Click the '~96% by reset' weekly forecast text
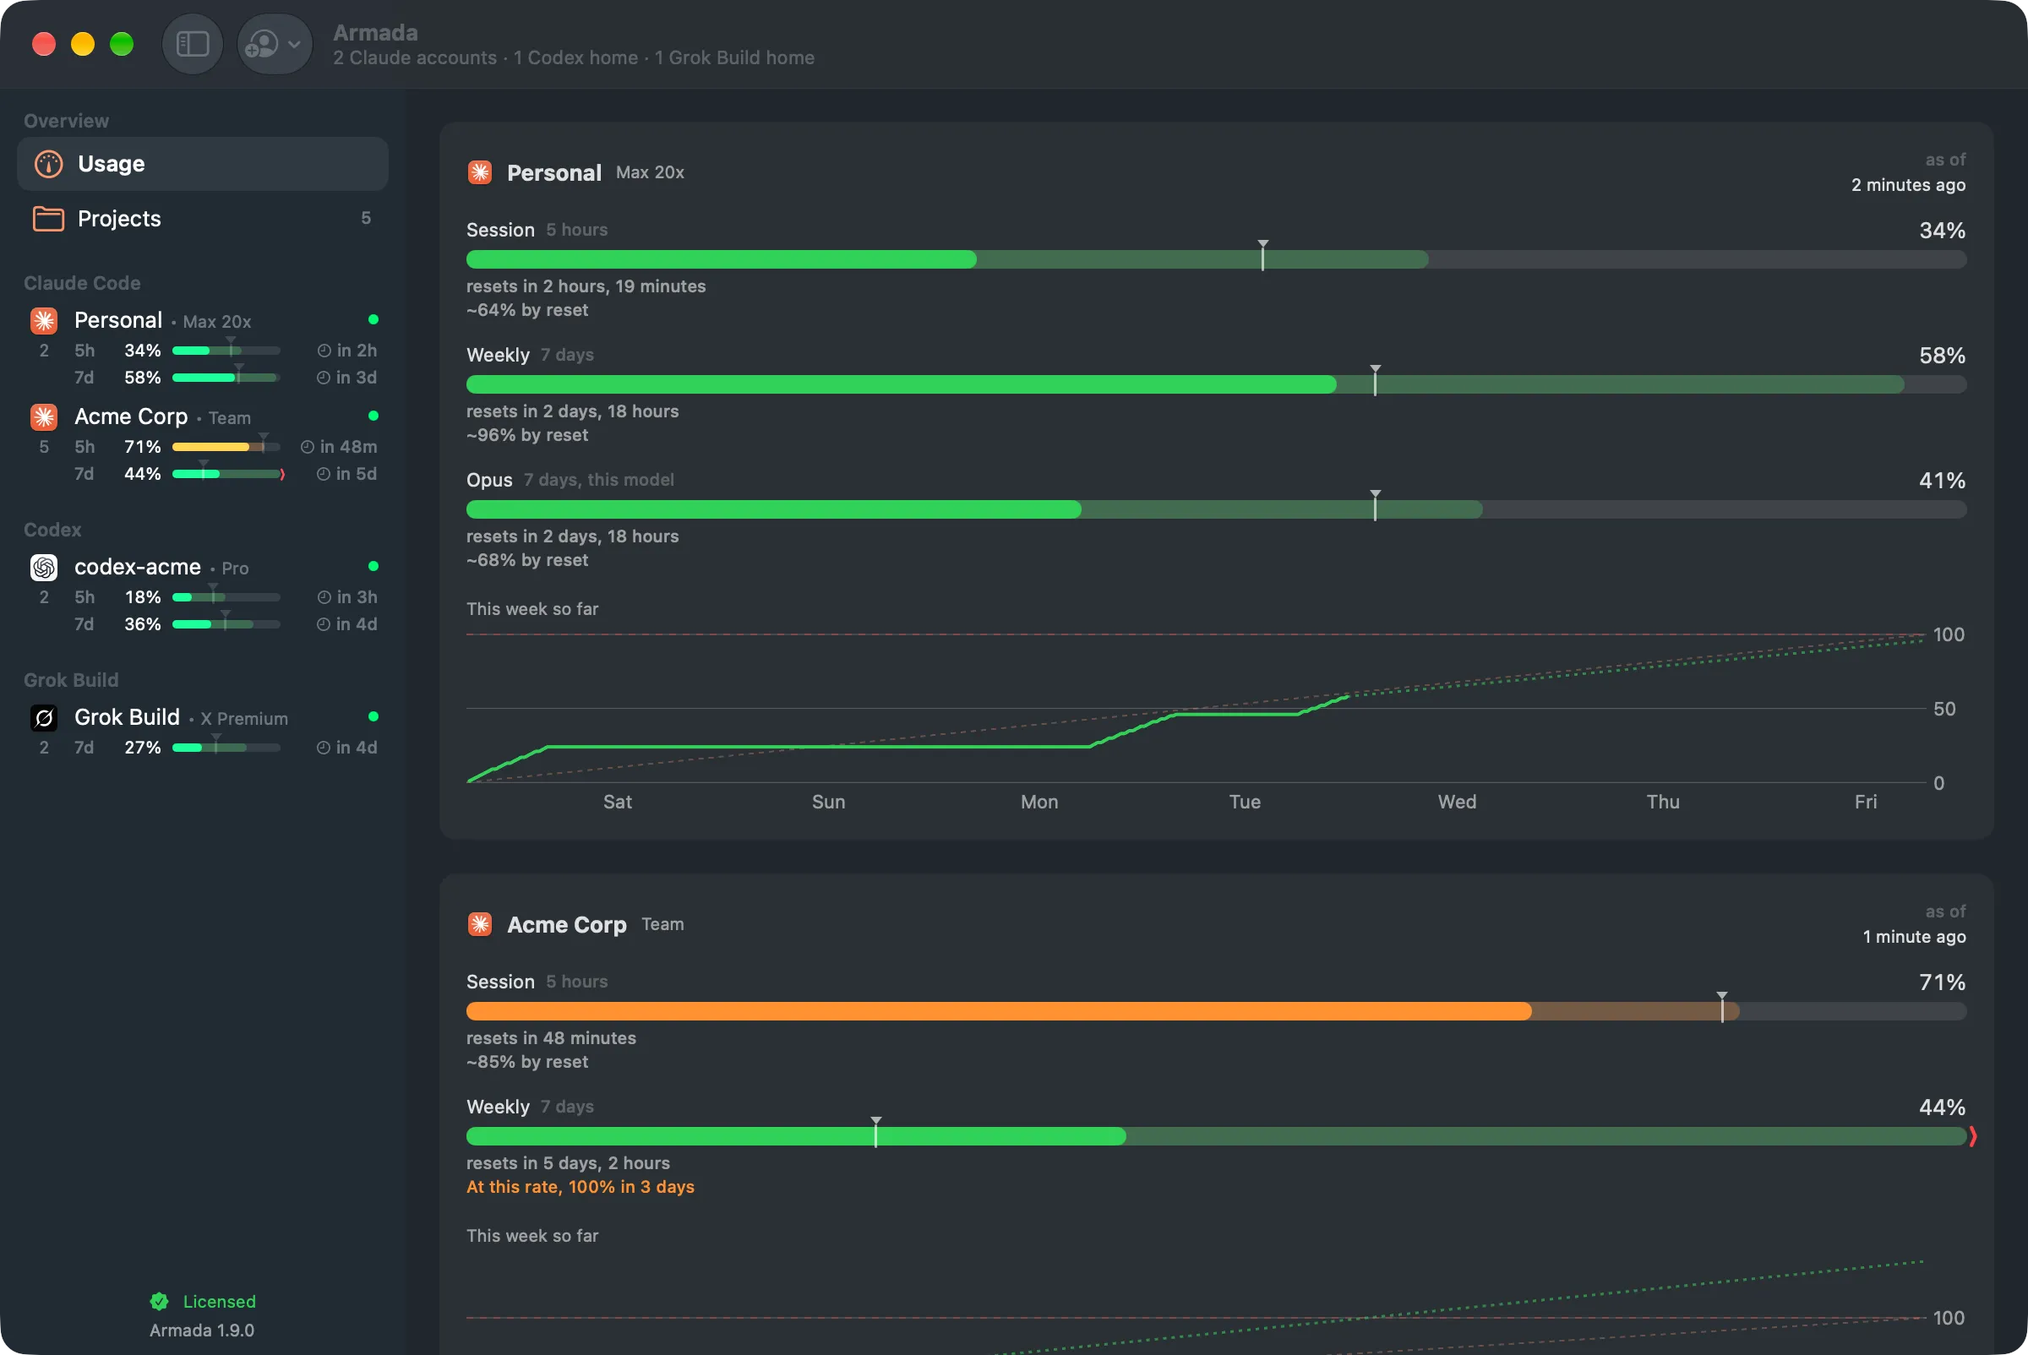The image size is (2028, 1355). click(x=527, y=435)
